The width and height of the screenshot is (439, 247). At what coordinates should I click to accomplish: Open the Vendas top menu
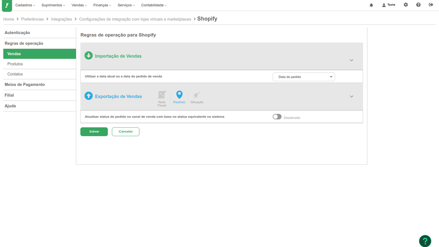point(79,5)
